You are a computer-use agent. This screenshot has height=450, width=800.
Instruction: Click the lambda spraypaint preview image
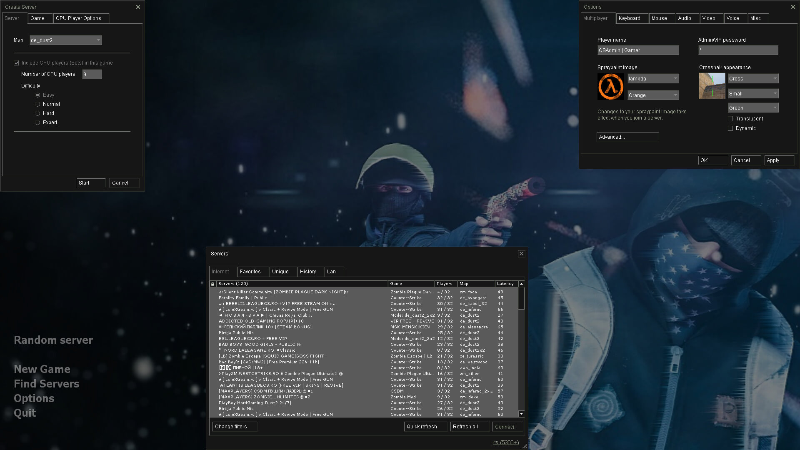click(610, 87)
